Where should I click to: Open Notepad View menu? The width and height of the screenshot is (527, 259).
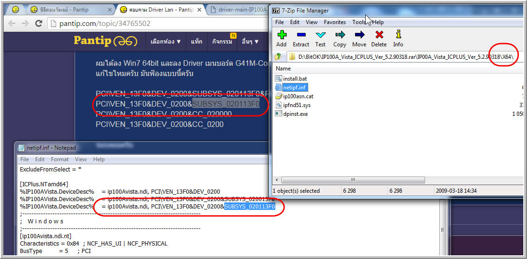pyautogui.click(x=81, y=159)
